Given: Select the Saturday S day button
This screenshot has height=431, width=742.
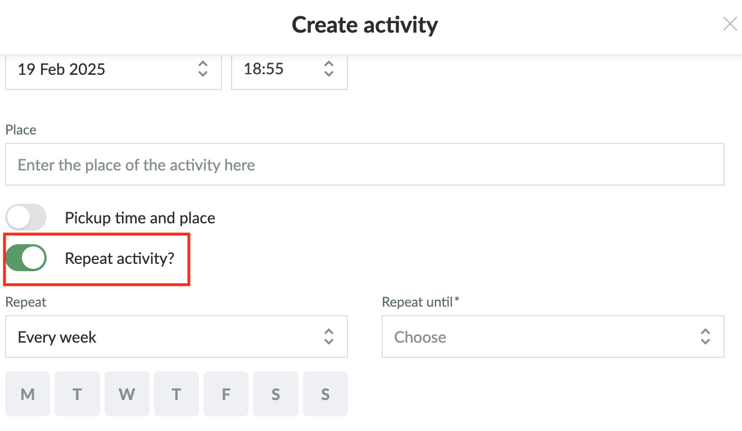Looking at the screenshot, I should pos(275,394).
